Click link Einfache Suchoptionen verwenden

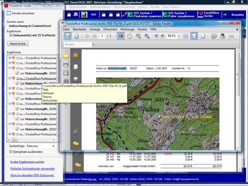pos(32,169)
